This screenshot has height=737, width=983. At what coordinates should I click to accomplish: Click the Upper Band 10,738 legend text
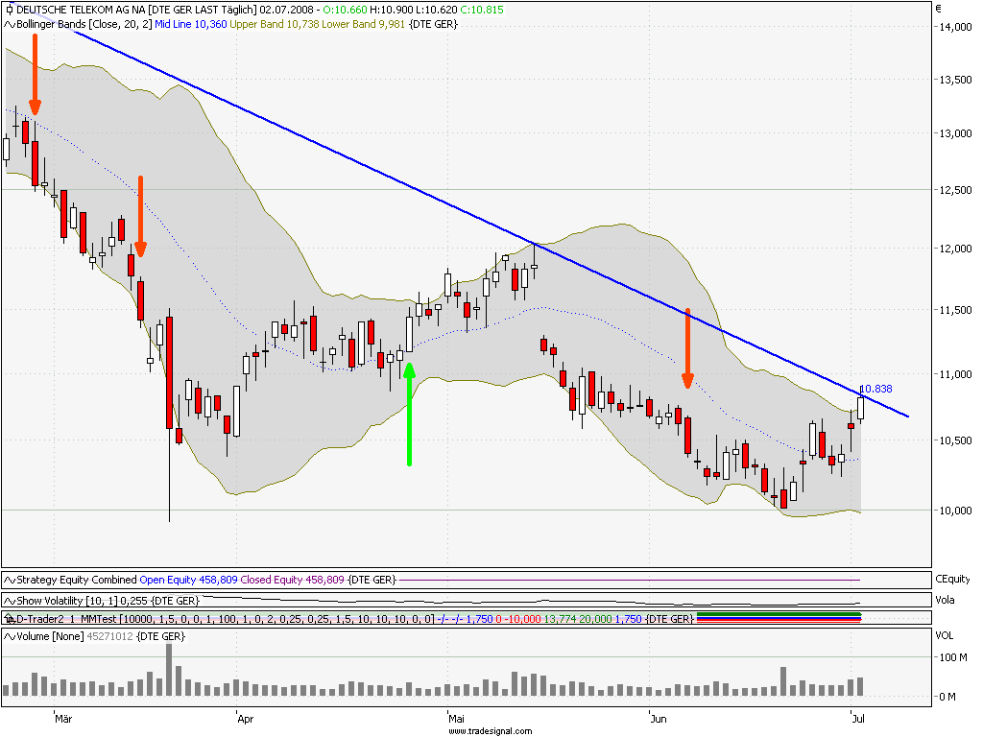pos(275,24)
